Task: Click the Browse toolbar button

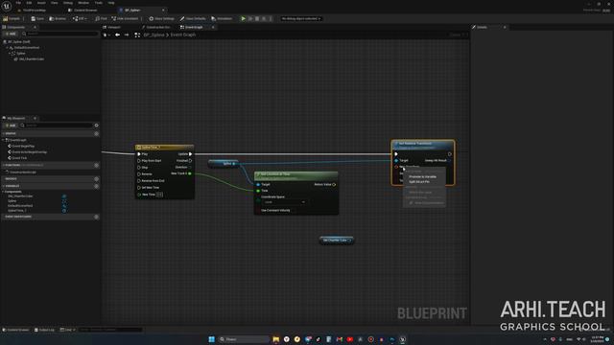Action: point(58,18)
